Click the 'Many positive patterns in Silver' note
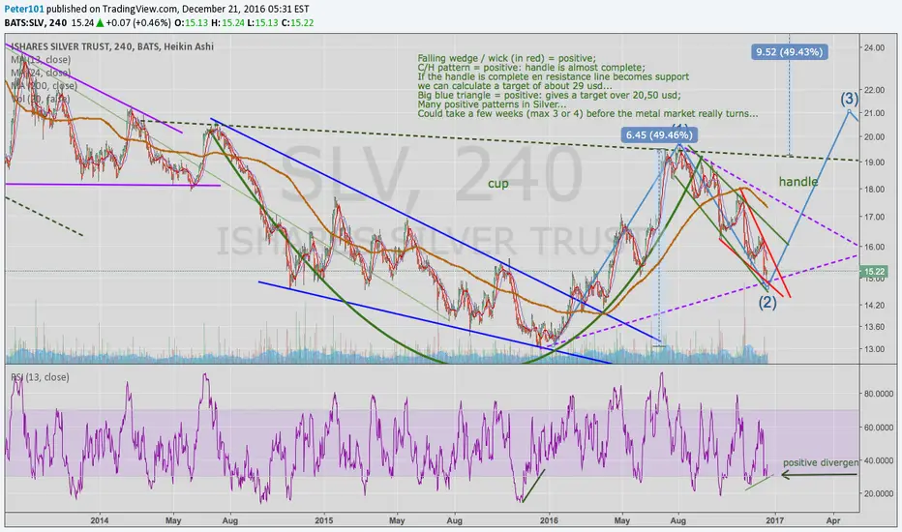This screenshot has height=532, width=902. pyautogui.click(x=492, y=104)
